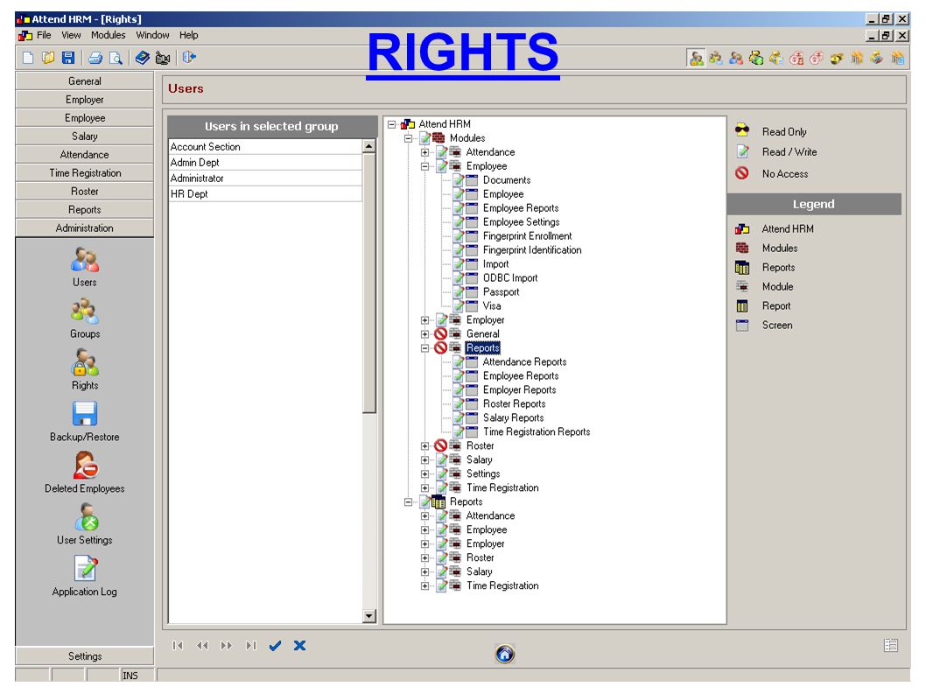Screen dimensions: 926x694
Task: Toggle rights icon on Fingerprint Enrollment screen
Action: point(459,235)
